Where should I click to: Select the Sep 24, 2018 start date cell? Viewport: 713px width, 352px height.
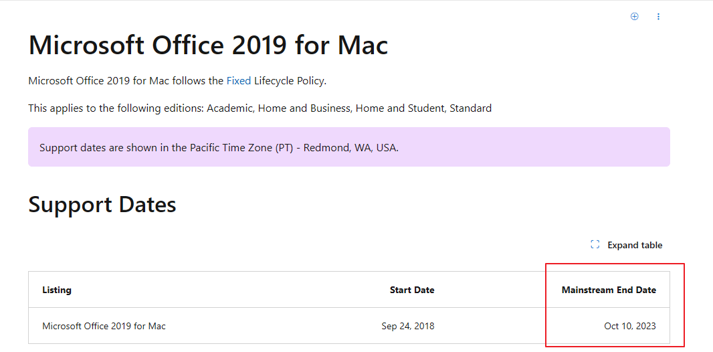408,326
